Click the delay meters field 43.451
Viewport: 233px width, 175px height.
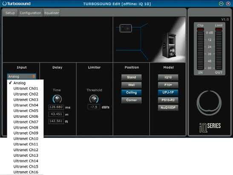click(56, 114)
